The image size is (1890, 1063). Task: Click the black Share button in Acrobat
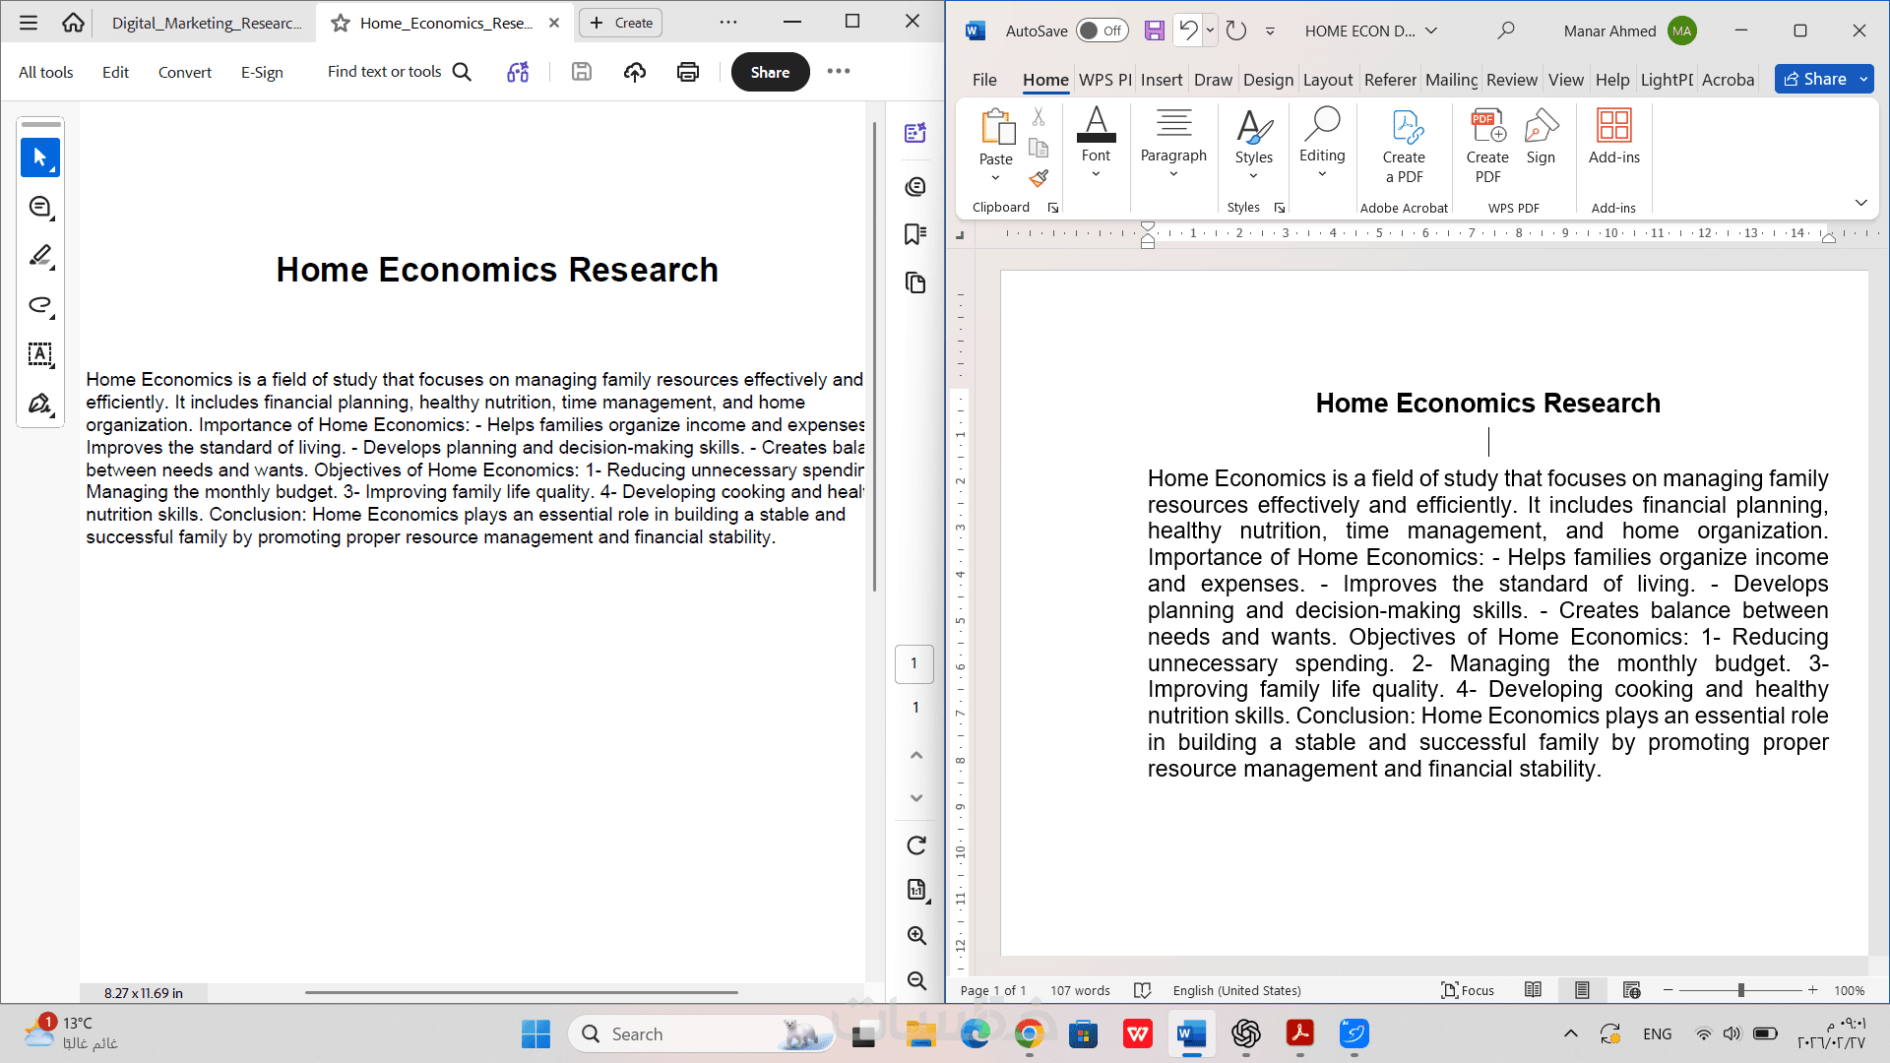770,72
